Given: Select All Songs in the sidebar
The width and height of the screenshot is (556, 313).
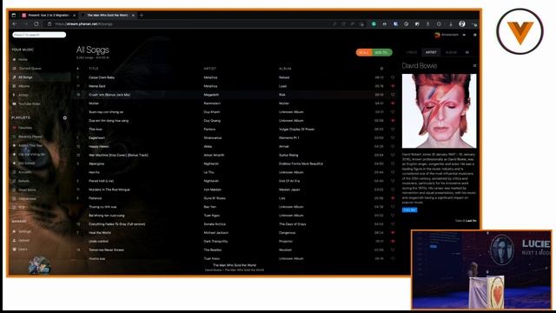Looking at the screenshot, I should tap(25, 77).
